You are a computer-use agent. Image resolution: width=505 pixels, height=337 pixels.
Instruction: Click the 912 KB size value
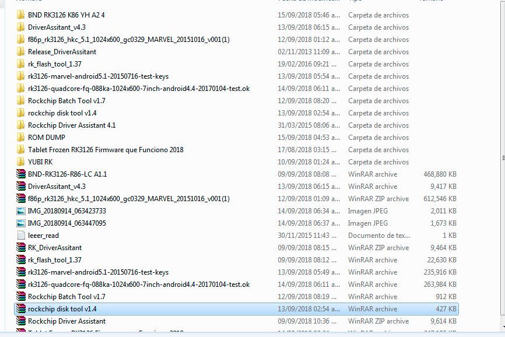click(x=446, y=296)
